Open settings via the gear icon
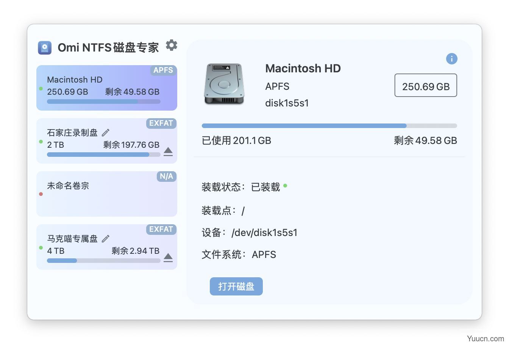 pos(172,45)
